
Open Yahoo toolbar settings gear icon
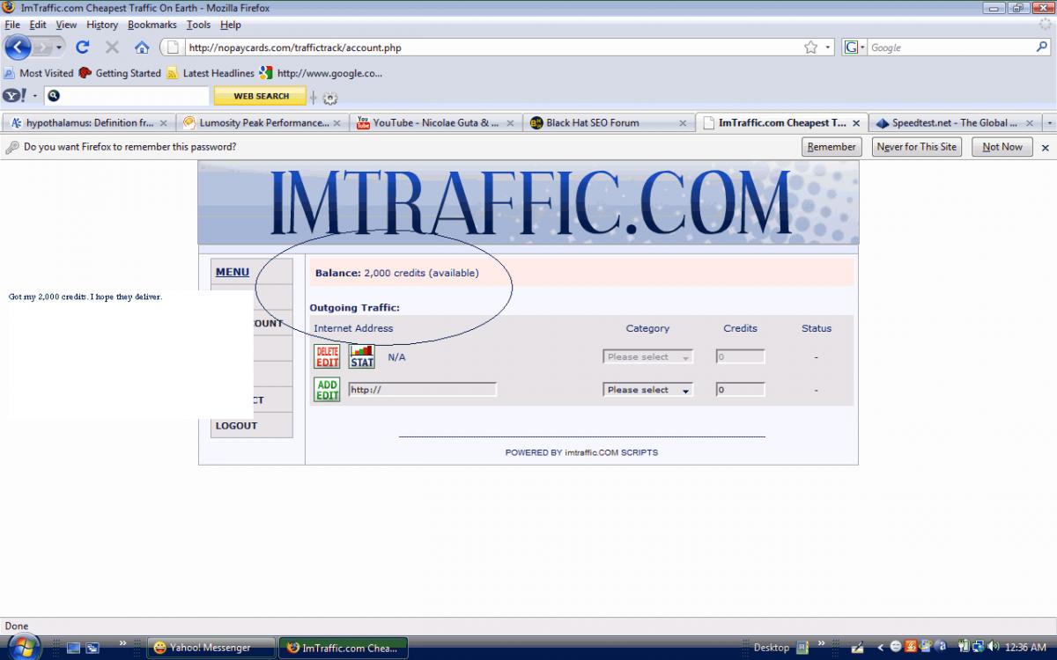(330, 98)
